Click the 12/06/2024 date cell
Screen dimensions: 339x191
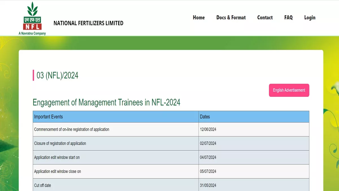click(208, 129)
